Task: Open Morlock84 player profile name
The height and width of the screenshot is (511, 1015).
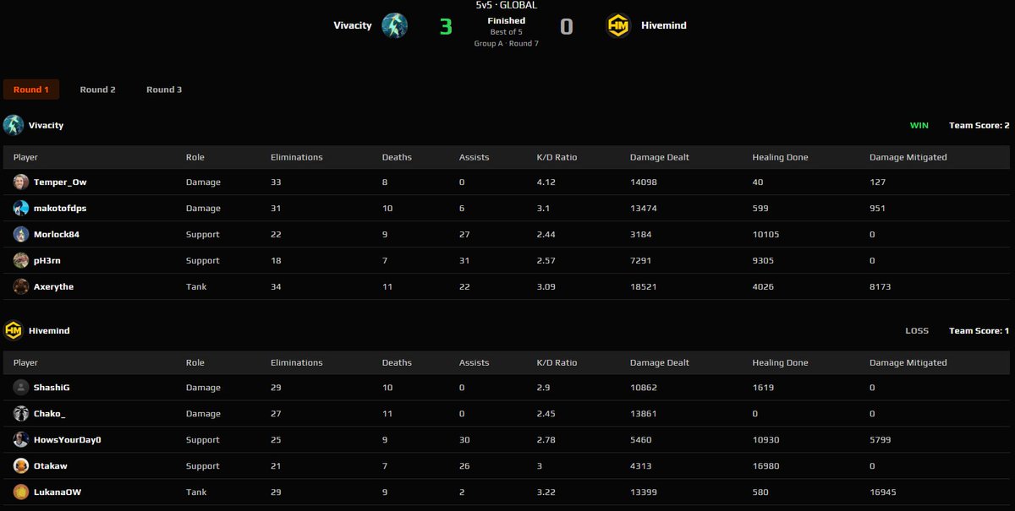Action: pos(57,234)
